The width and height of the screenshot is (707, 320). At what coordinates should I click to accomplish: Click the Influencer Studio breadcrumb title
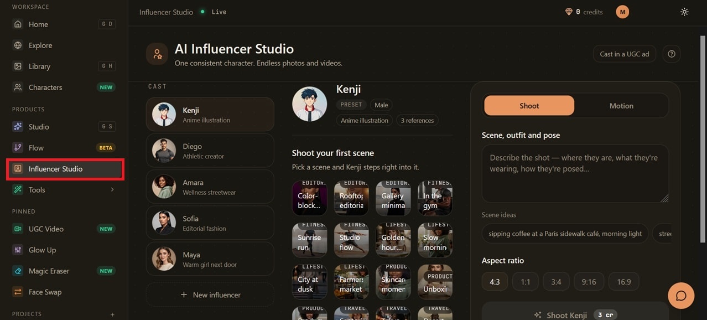pyautogui.click(x=166, y=12)
